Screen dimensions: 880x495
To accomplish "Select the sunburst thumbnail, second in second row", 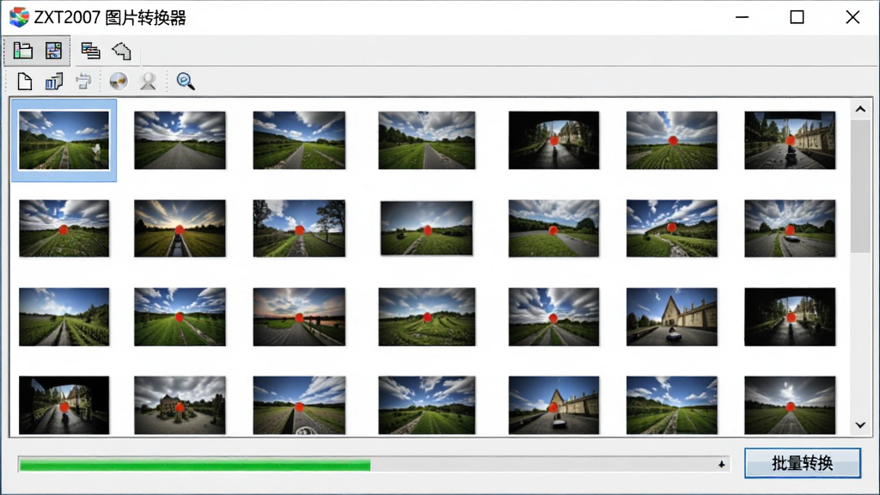I will [x=180, y=229].
